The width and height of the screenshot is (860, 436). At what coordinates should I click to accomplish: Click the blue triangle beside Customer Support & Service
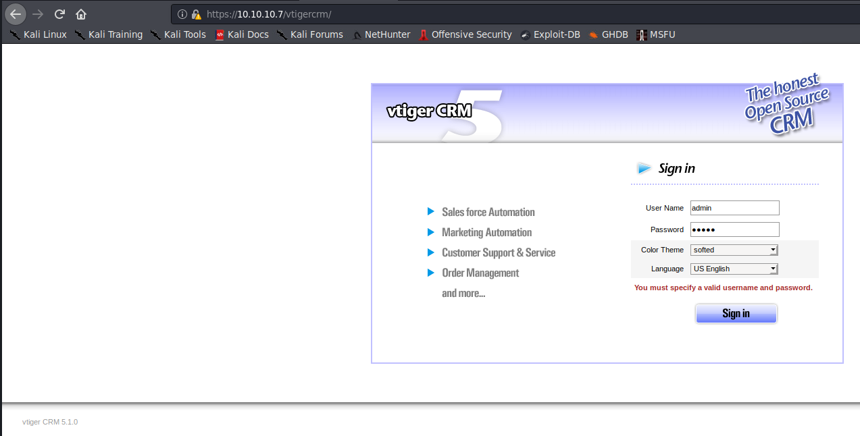pos(431,252)
